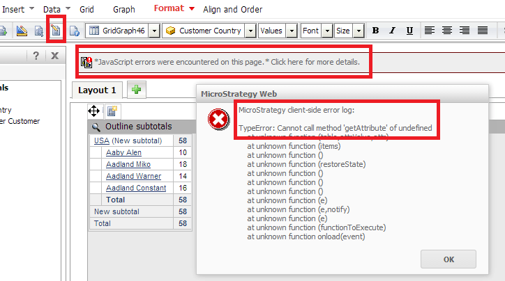
Task: Open Design Mode with the ruler-and-pencil icon
Action: (22, 31)
